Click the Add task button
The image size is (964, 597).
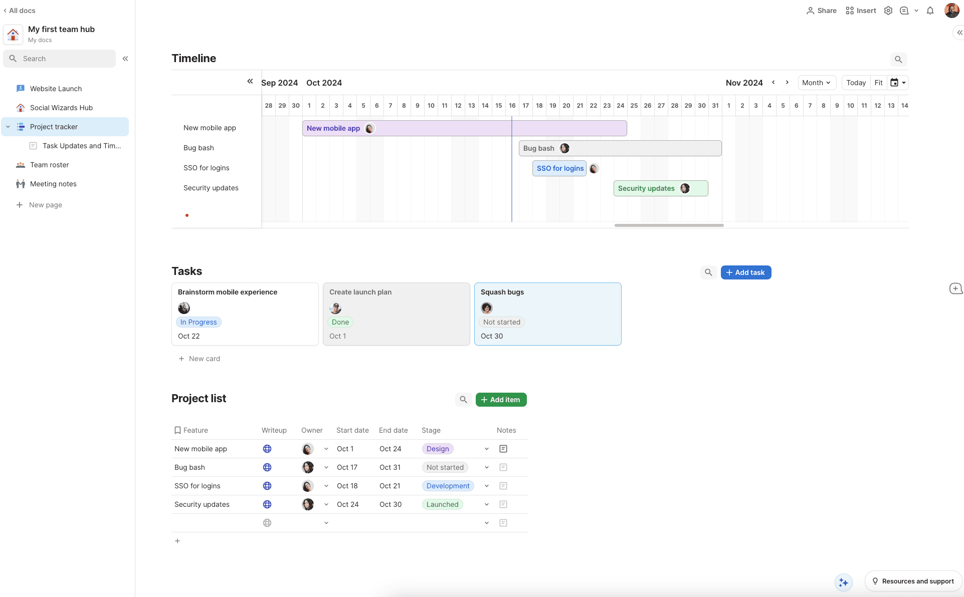pos(746,272)
